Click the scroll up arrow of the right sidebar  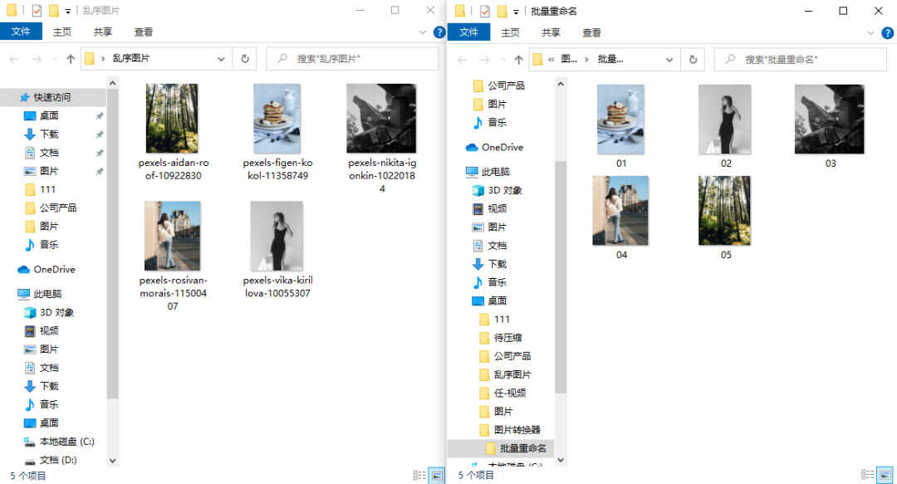point(561,84)
